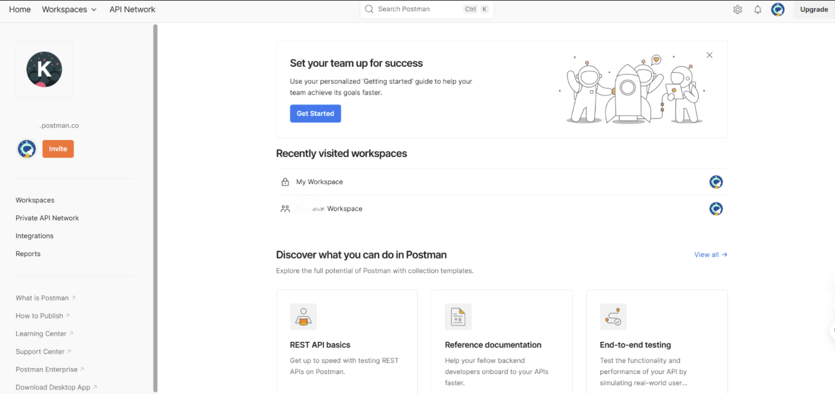
Task: Open API Network from the top navigation
Action: coord(132,9)
